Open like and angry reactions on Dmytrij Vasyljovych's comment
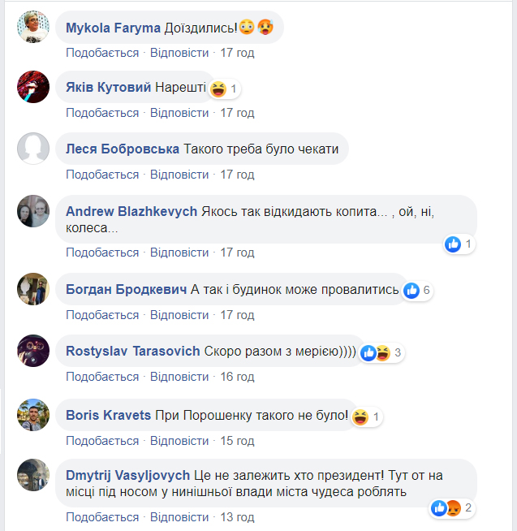Image resolution: width=517 pixels, height=531 pixels. pos(453,508)
